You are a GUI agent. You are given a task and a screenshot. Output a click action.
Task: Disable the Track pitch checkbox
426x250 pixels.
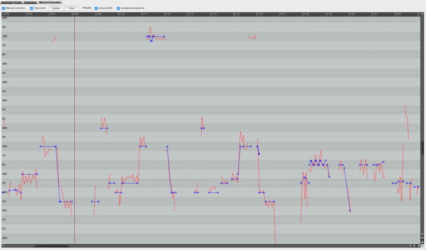(31, 8)
